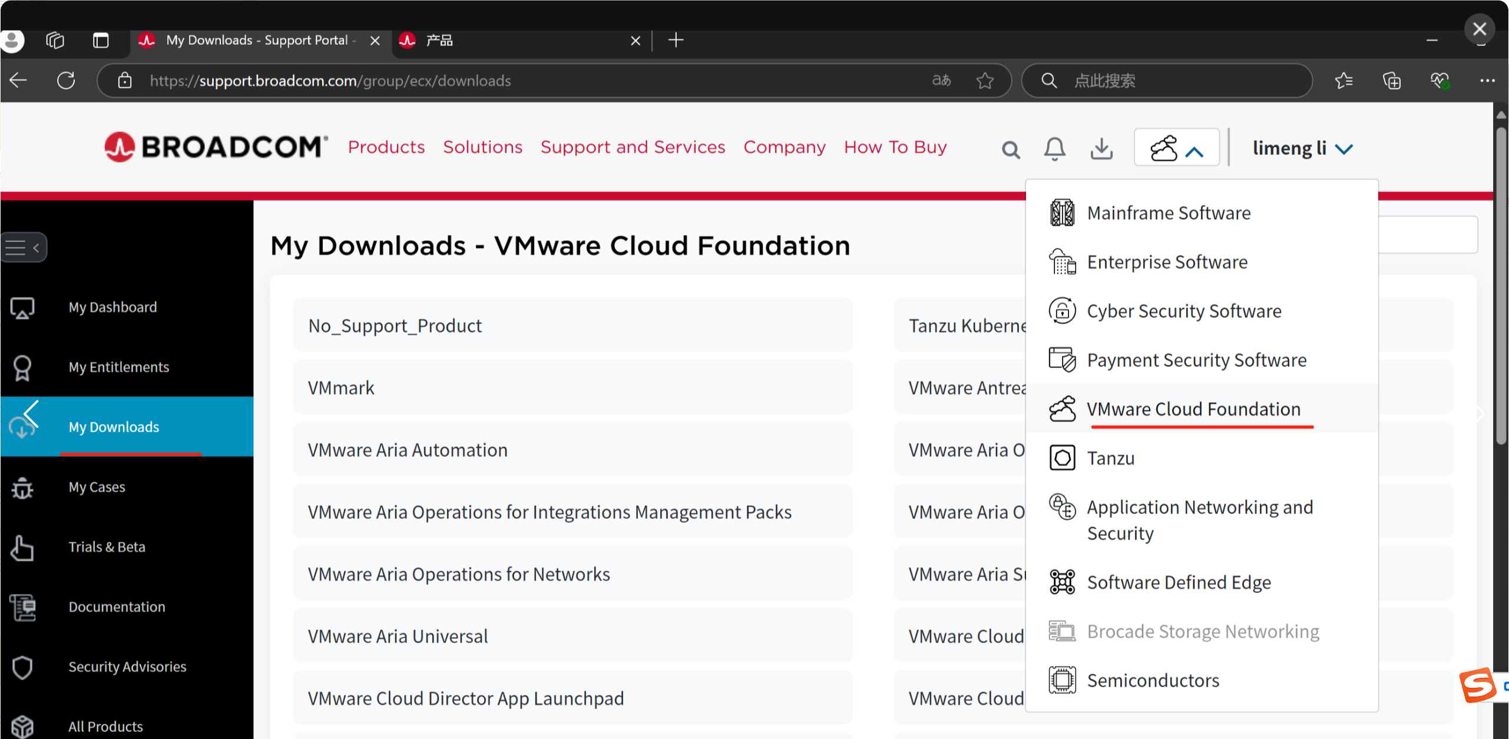This screenshot has height=739, width=1509.
Task: Click the Security Advisories shield icon
Action: tap(22, 667)
